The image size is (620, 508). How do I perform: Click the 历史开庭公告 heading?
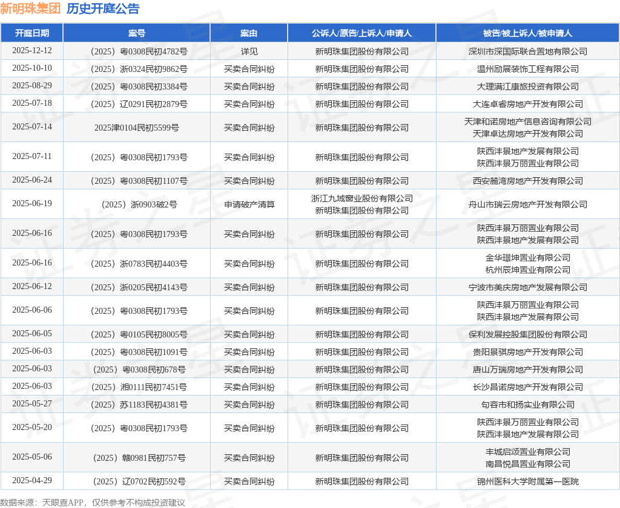(x=103, y=8)
